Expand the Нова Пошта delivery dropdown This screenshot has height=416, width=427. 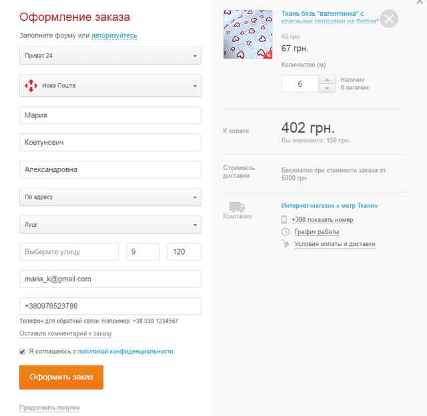(x=110, y=85)
